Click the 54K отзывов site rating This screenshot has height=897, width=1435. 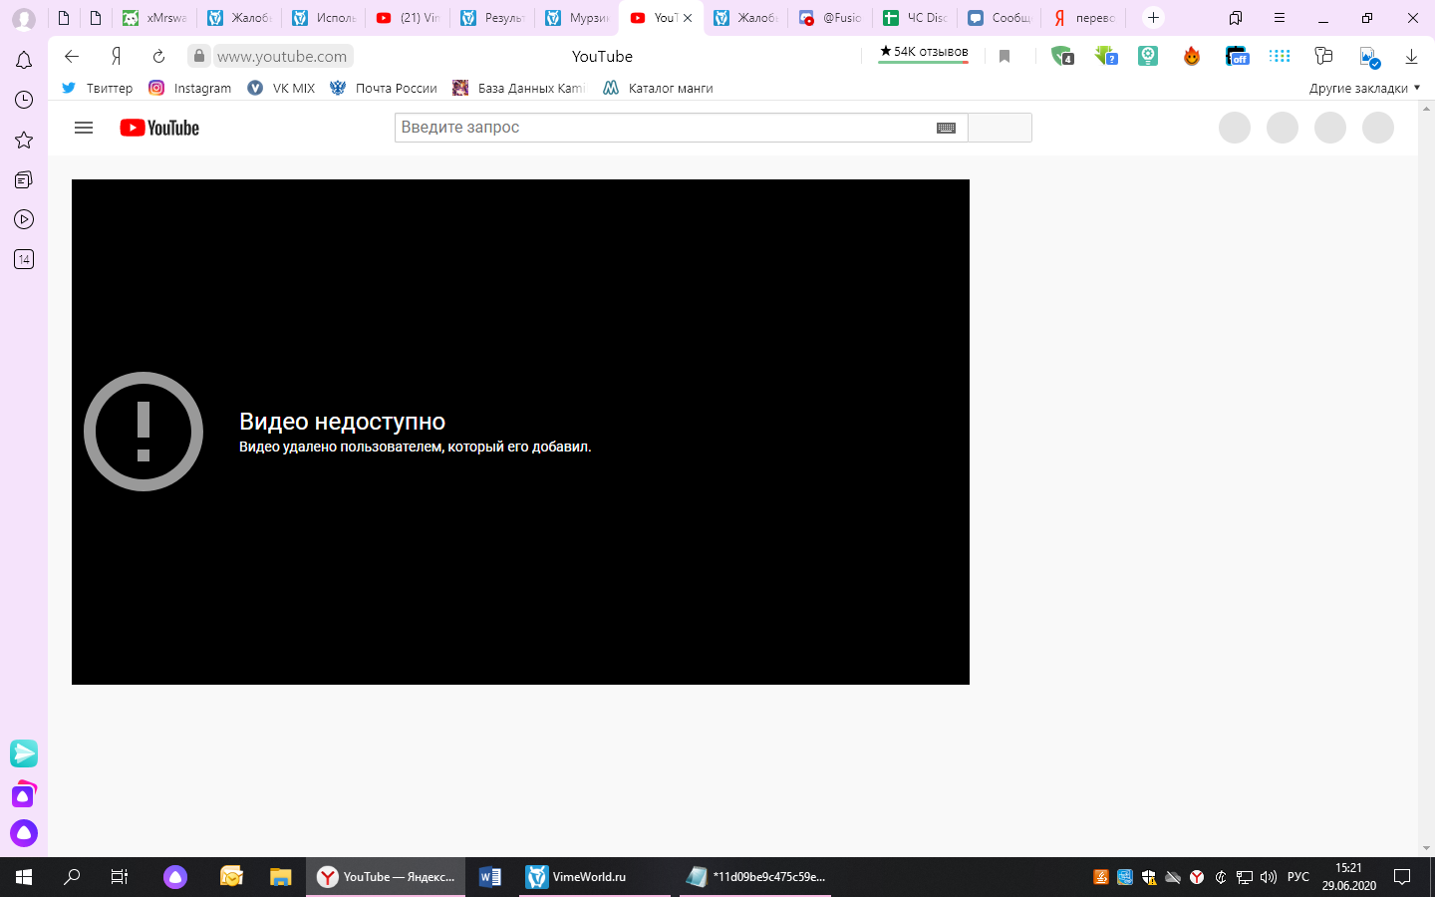point(923,52)
